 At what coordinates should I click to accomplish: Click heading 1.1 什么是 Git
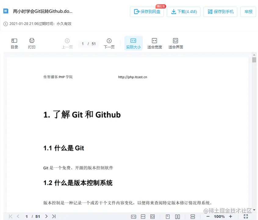pyautogui.click(x=64, y=148)
